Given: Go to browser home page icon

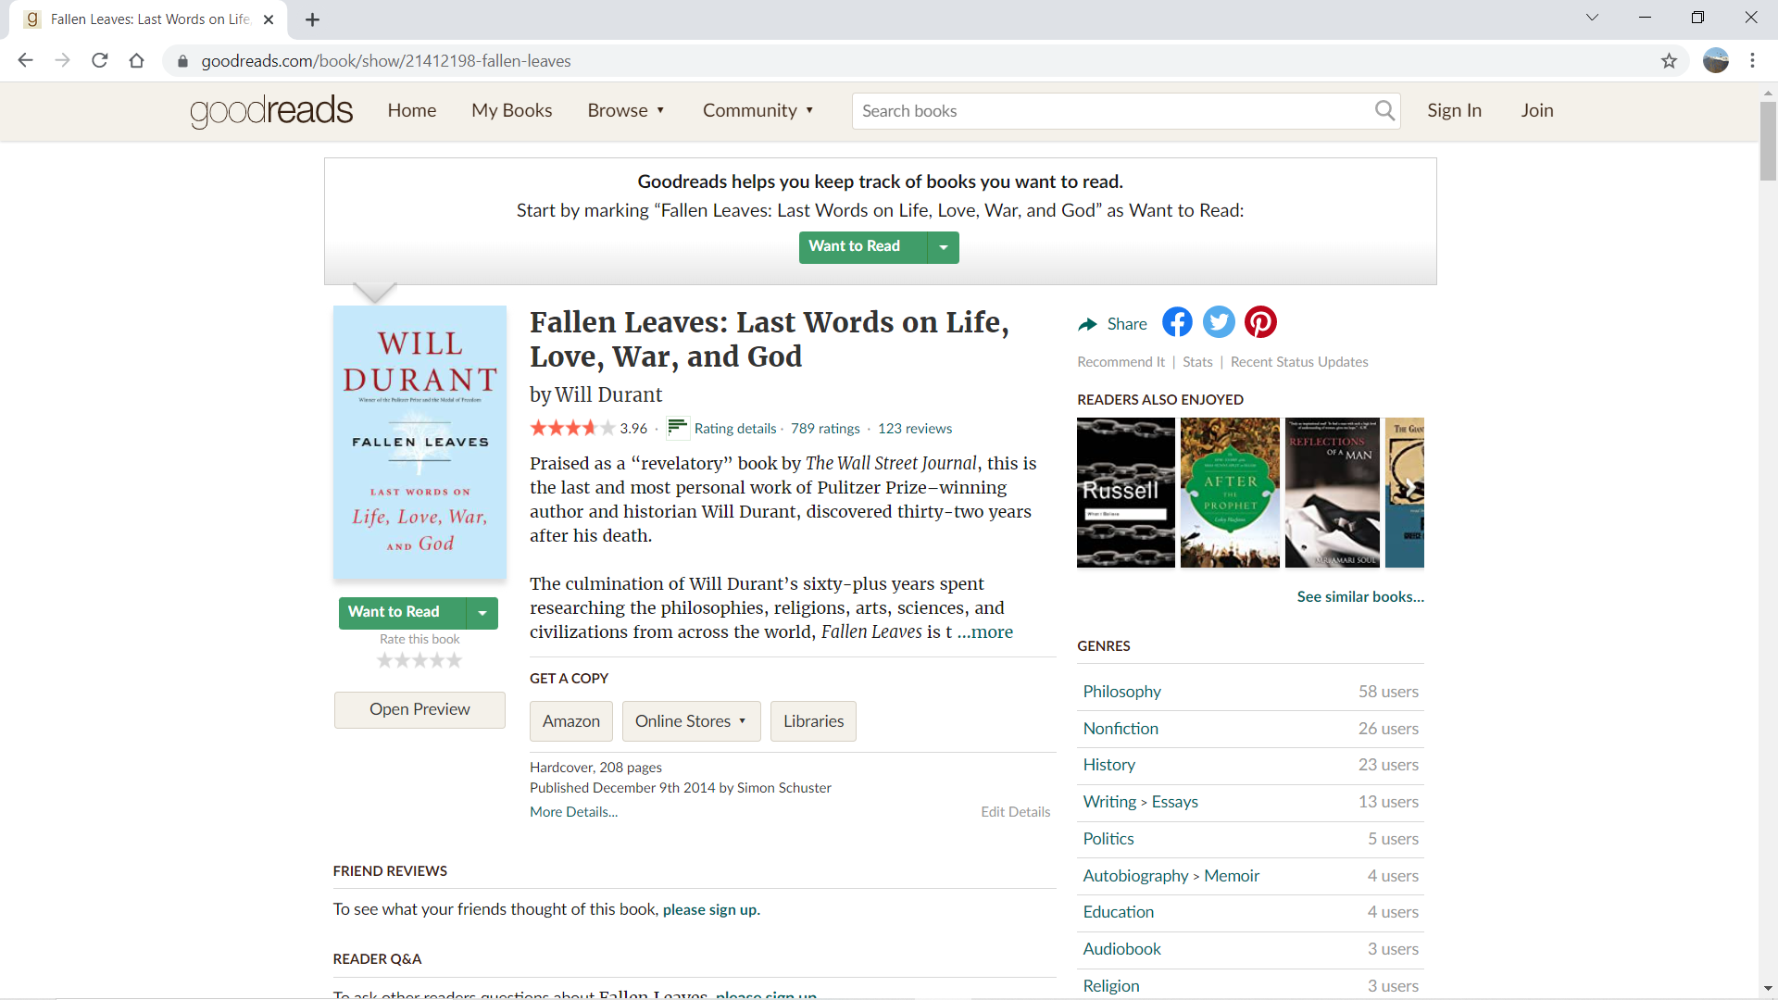Looking at the screenshot, I should coord(137,61).
